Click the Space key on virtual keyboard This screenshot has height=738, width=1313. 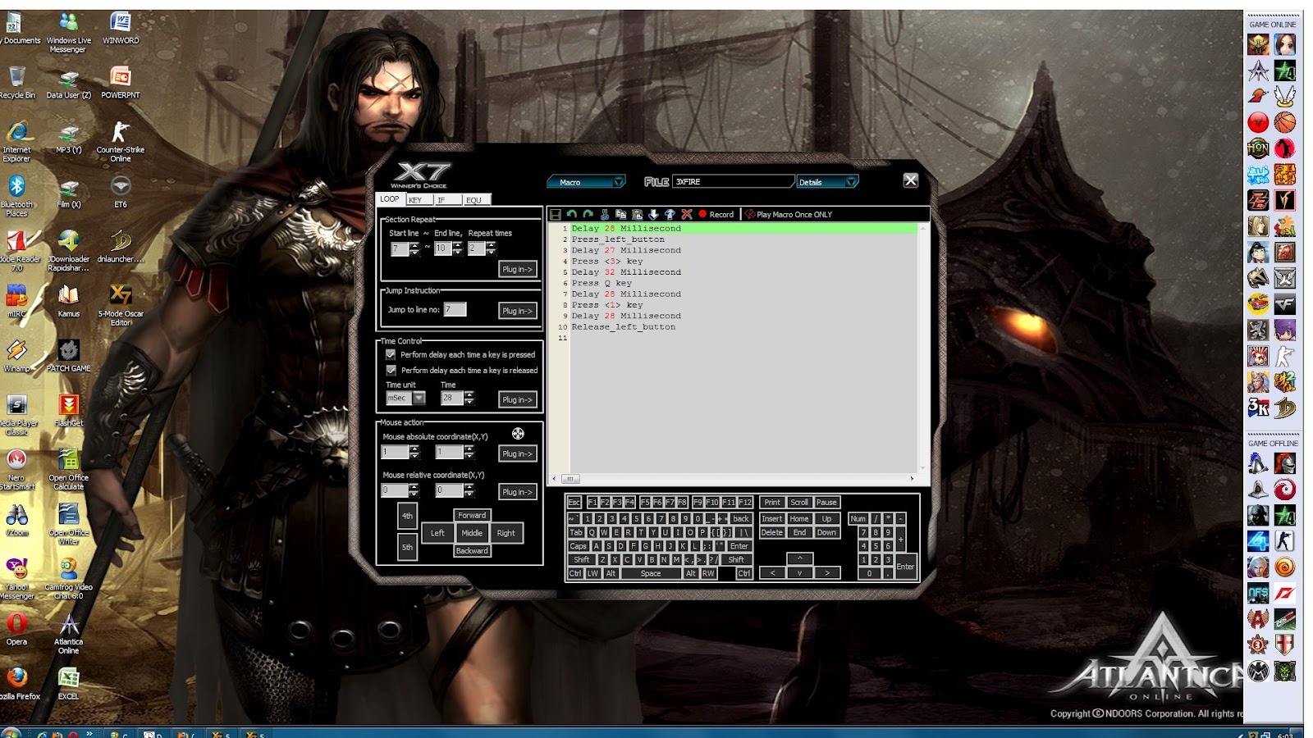pyautogui.click(x=651, y=573)
